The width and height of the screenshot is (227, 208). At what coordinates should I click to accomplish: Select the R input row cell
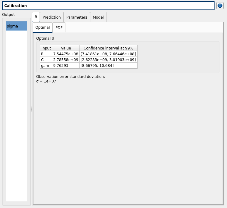click(46, 54)
